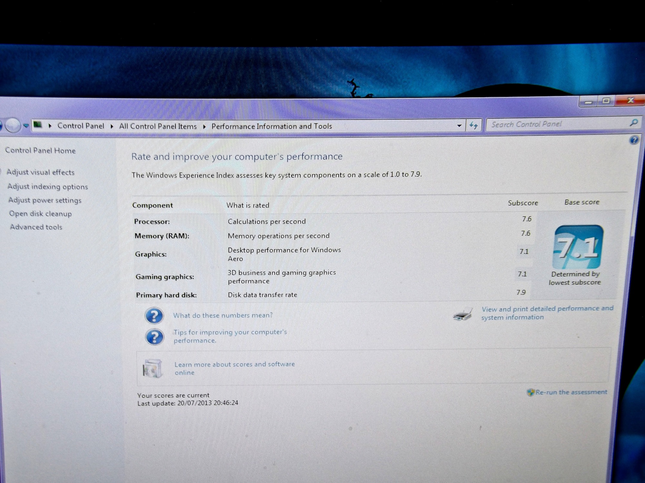This screenshot has width=645, height=483.
Task: Click the software box icon beside 'Learn more'
Action: click(152, 369)
